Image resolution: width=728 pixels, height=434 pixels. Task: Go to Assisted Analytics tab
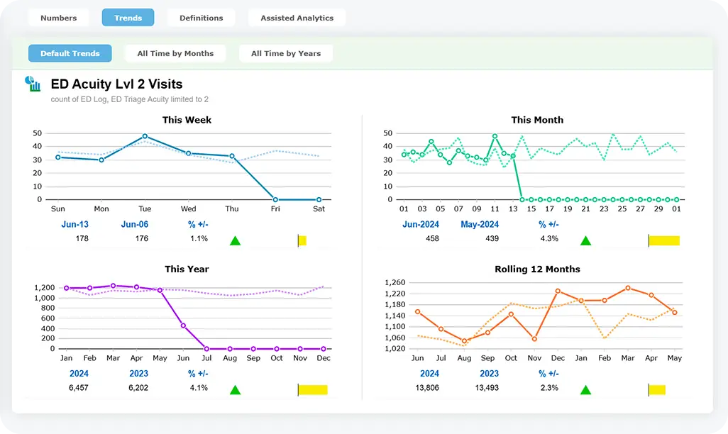(297, 18)
